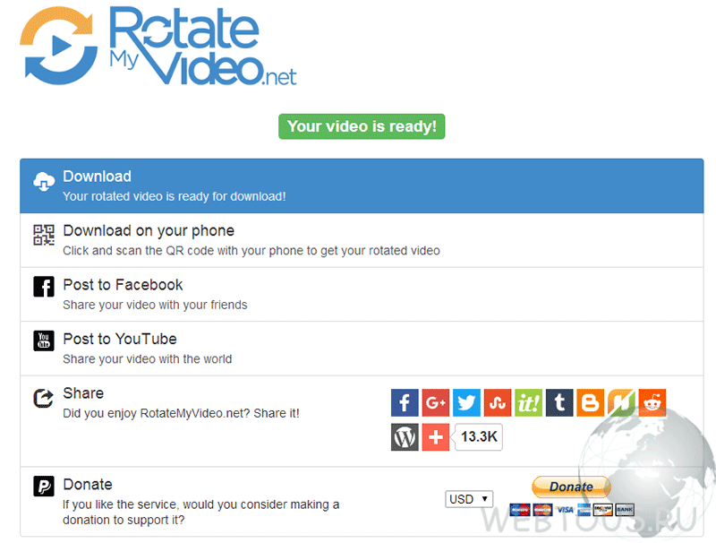Share via the Facebook share icon
Image resolution: width=716 pixels, height=543 pixels.
[x=405, y=402]
